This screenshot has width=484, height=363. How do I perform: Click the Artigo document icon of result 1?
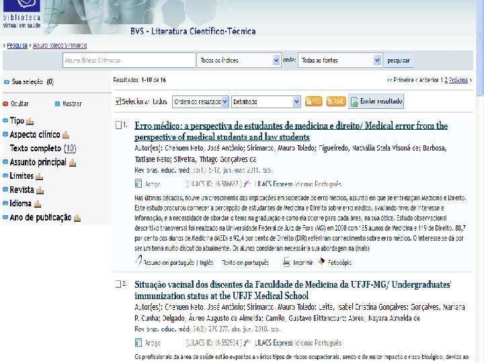(x=138, y=184)
